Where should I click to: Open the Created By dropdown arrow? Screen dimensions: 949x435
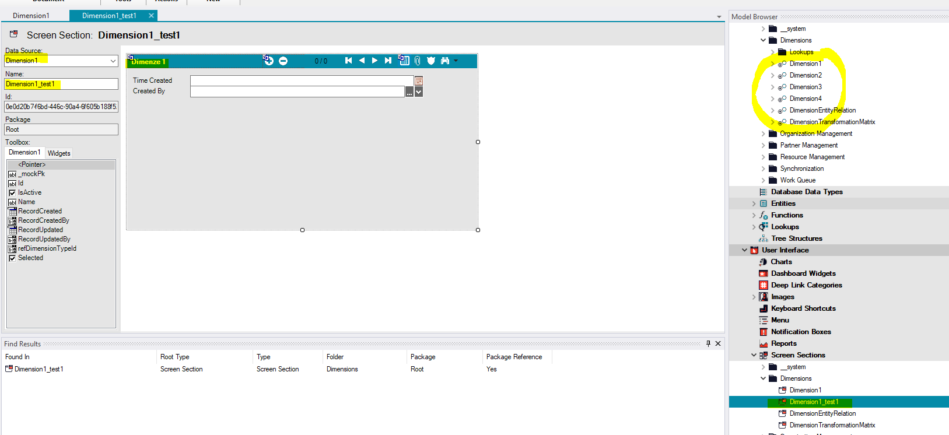click(x=418, y=92)
